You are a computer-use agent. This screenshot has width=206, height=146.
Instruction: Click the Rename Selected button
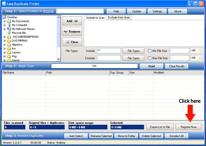(x=101, y=136)
